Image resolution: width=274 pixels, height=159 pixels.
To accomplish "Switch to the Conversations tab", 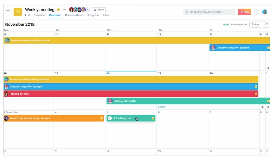I will click(x=74, y=15).
